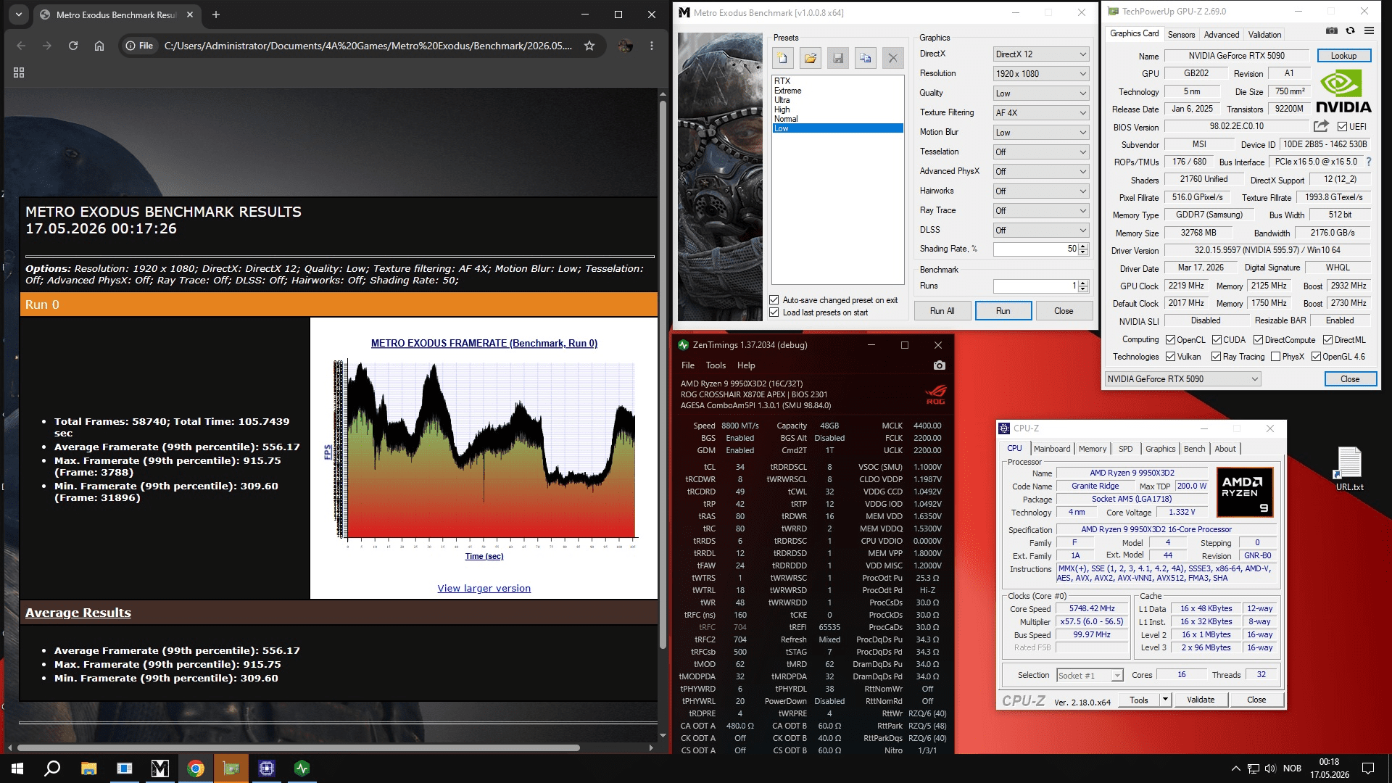Select the Ultra preset in the list
Screen dimensions: 1392x783
(x=837, y=100)
